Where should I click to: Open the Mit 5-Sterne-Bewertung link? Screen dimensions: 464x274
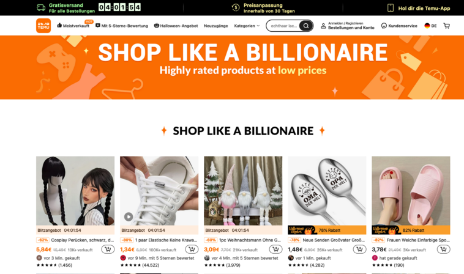122,26
